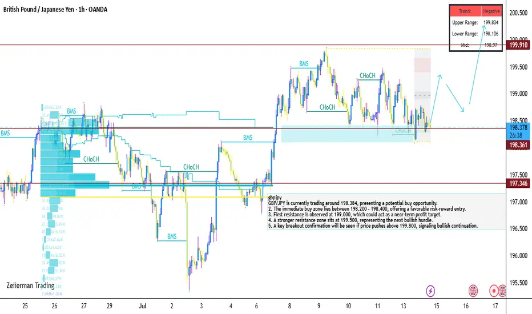532x314 pixels.
Task: Click the 199.500 price axis value
Action: [518, 67]
